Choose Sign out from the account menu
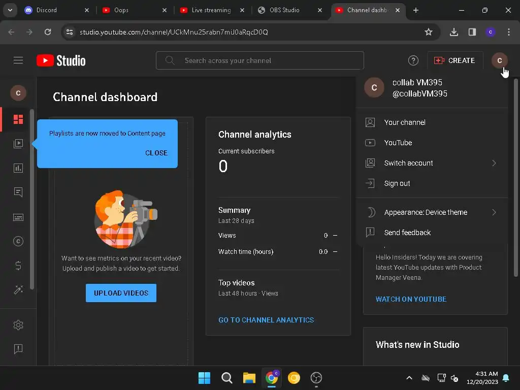The height and width of the screenshot is (390, 520). (x=432, y=183)
